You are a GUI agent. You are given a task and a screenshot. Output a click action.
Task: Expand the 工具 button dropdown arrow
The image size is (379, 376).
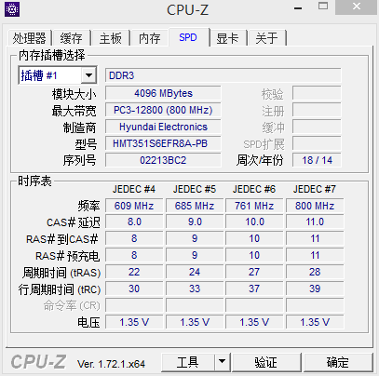(x=222, y=361)
